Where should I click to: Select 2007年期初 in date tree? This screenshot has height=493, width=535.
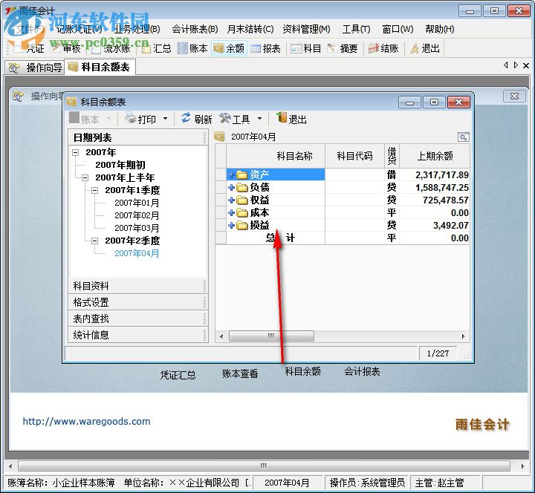tap(120, 165)
